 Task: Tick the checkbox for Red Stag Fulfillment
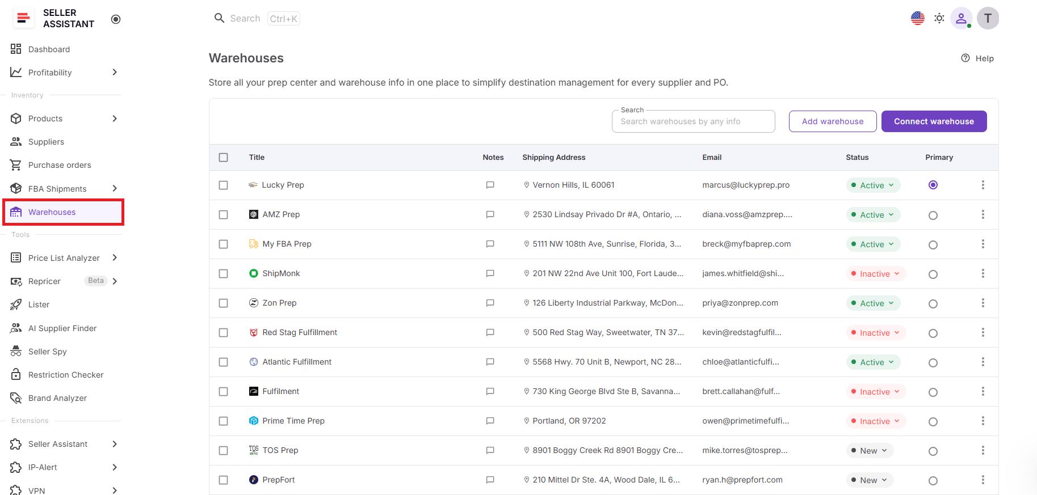pos(224,332)
